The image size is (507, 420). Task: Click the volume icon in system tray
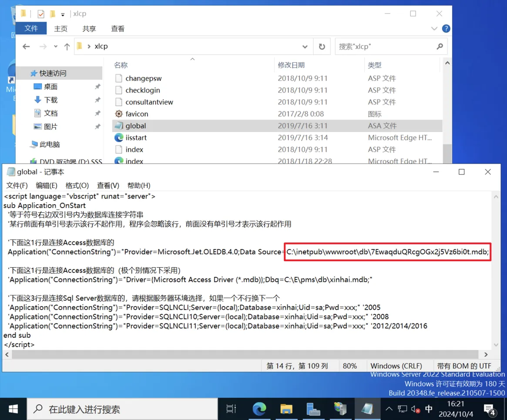pyautogui.click(x=416, y=409)
